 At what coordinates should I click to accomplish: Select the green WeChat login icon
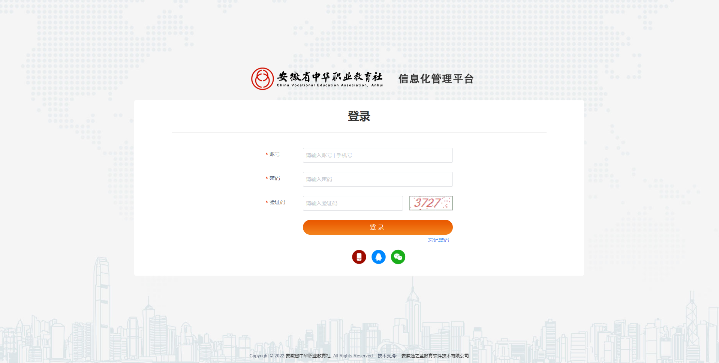pos(398,257)
